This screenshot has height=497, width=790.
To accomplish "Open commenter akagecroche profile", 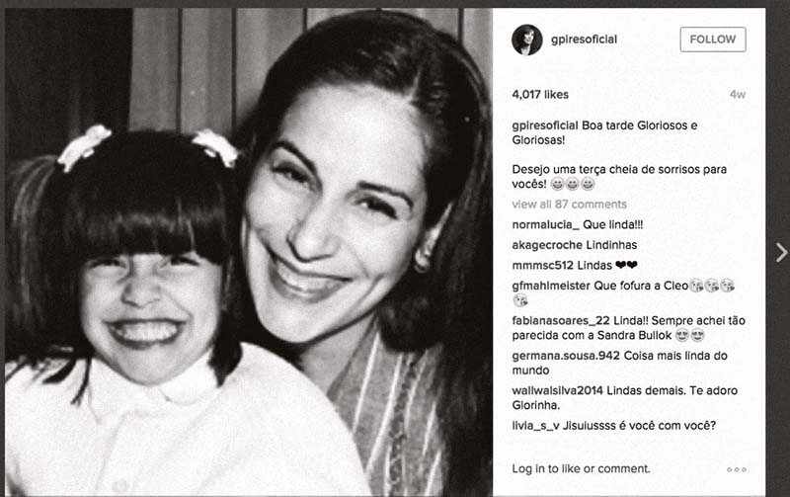I will click(x=542, y=245).
